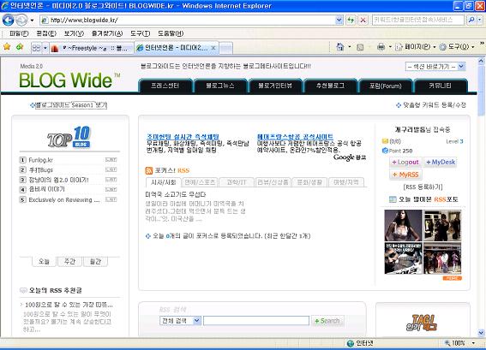The image size is (486, 350).
Task: Open the 편집(E) menu
Action: [46, 33]
